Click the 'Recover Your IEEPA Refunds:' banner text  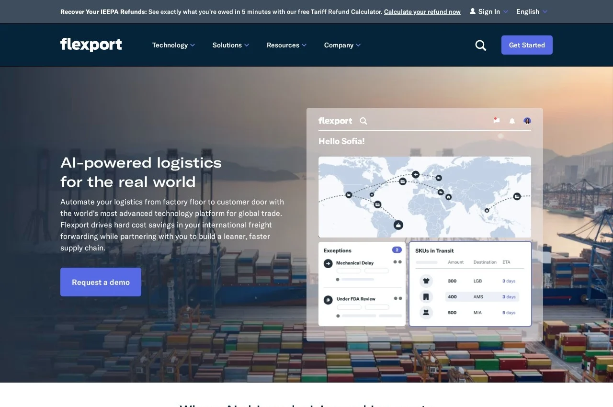[103, 11]
